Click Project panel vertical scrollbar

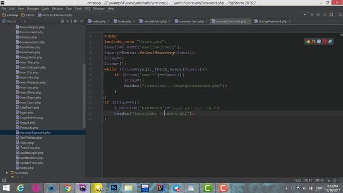tap(84, 96)
